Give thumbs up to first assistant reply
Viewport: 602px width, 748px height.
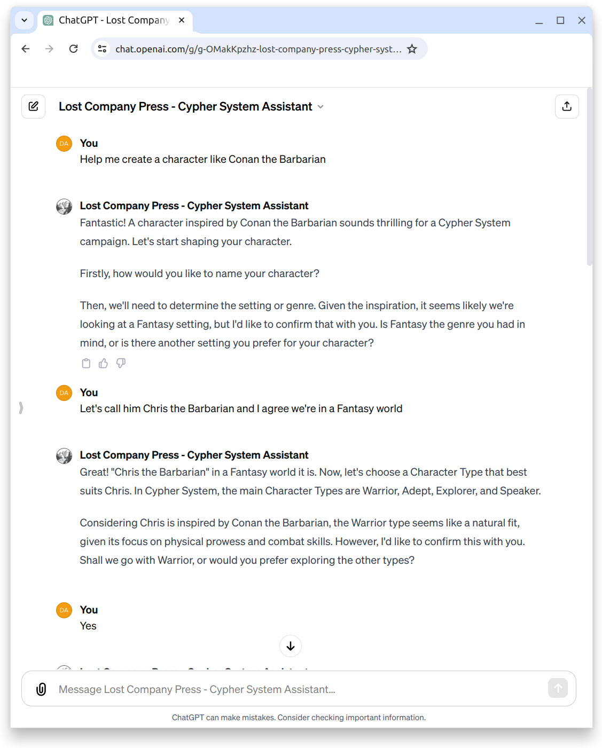click(x=104, y=364)
